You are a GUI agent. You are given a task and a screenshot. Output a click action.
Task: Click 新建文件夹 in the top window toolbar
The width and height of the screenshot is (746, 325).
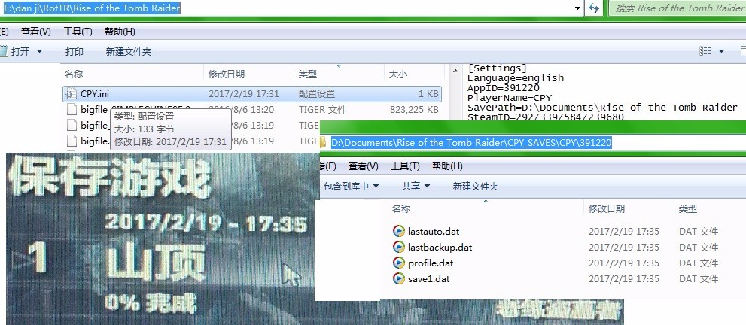tap(129, 51)
